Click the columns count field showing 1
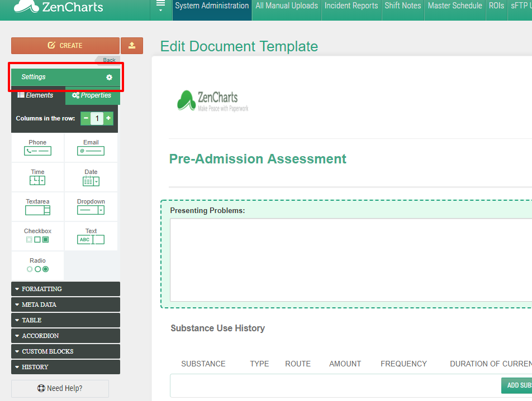The image size is (532, 401). 97,118
